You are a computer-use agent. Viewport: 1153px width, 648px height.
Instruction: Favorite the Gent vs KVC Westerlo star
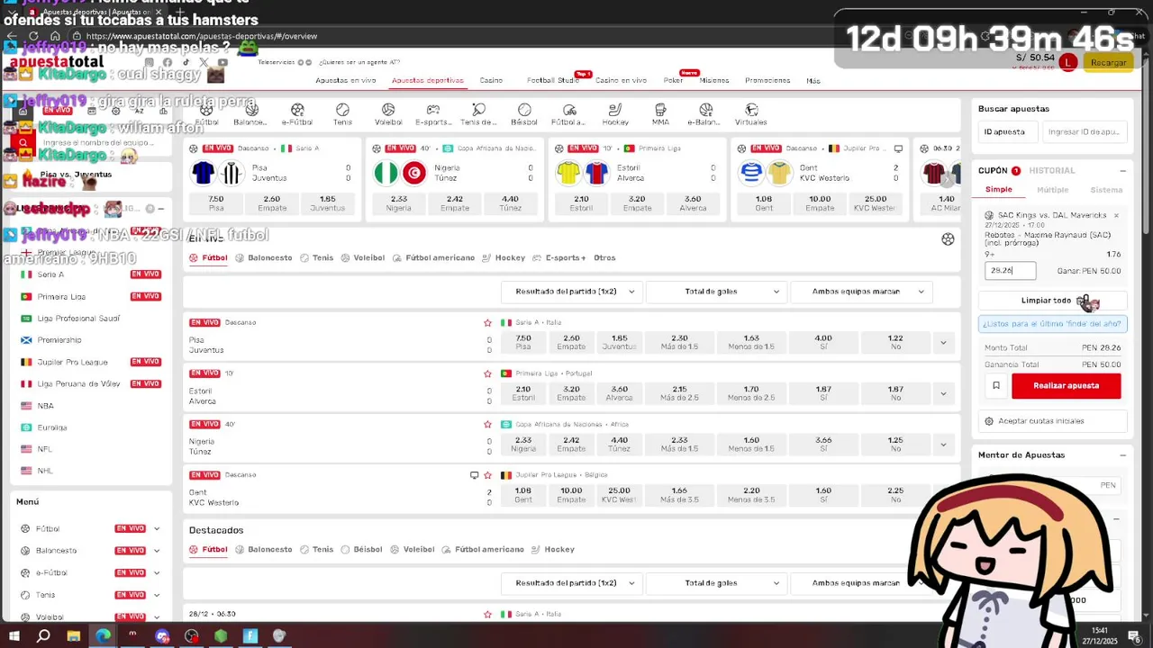[x=487, y=475]
